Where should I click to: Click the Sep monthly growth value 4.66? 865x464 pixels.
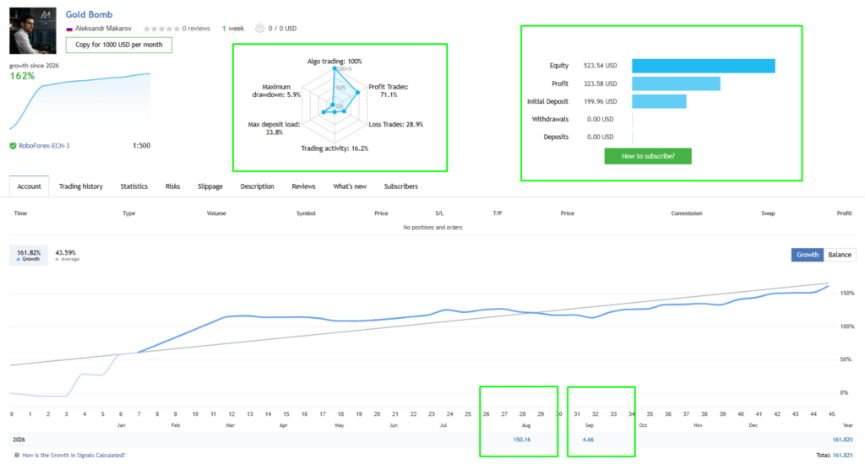coord(588,440)
